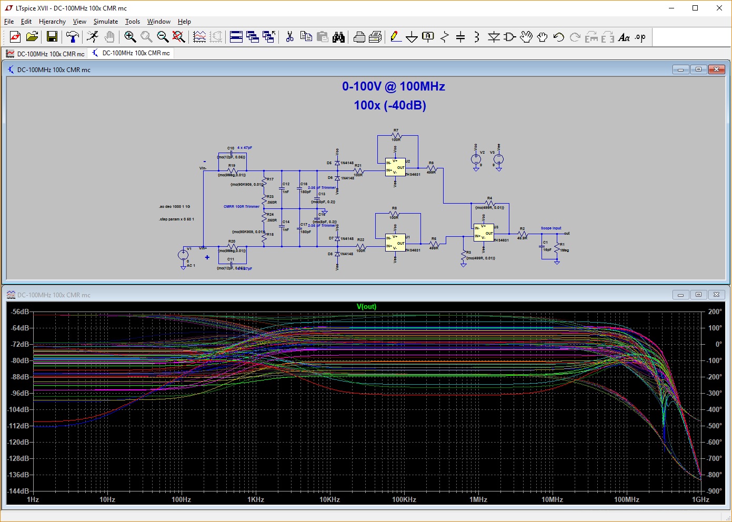Click voltage source V1 in the schematic
Viewport: 732px width, 522px height.
tap(183, 255)
